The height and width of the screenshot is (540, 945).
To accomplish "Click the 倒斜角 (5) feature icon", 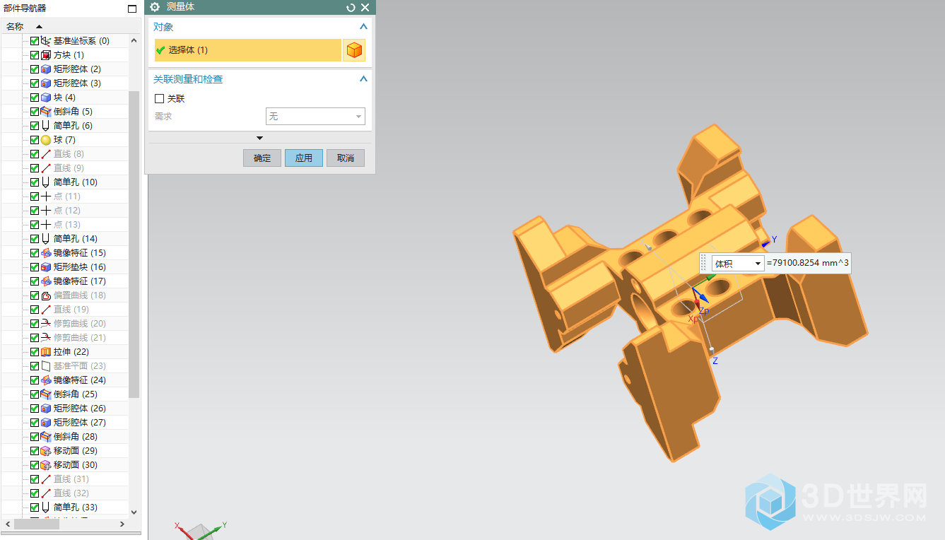I will point(46,112).
